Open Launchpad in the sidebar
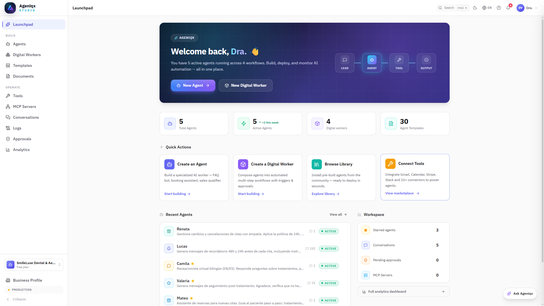 [34, 24]
